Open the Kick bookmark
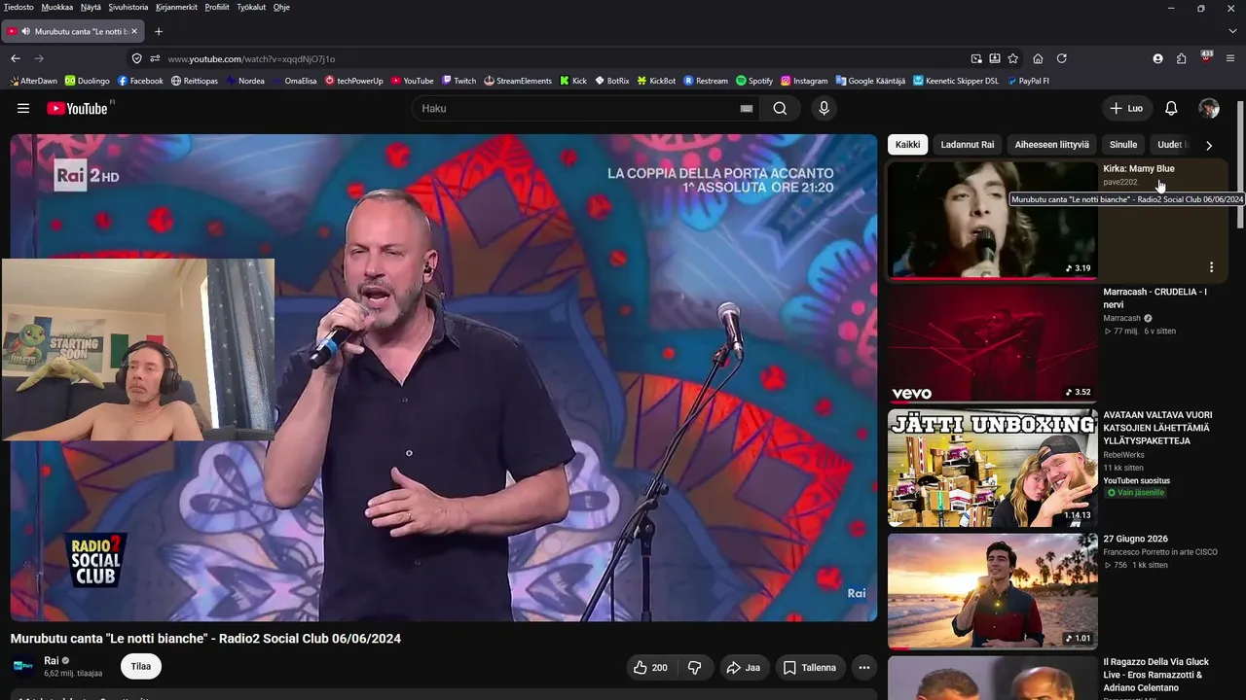 pyautogui.click(x=573, y=81)
